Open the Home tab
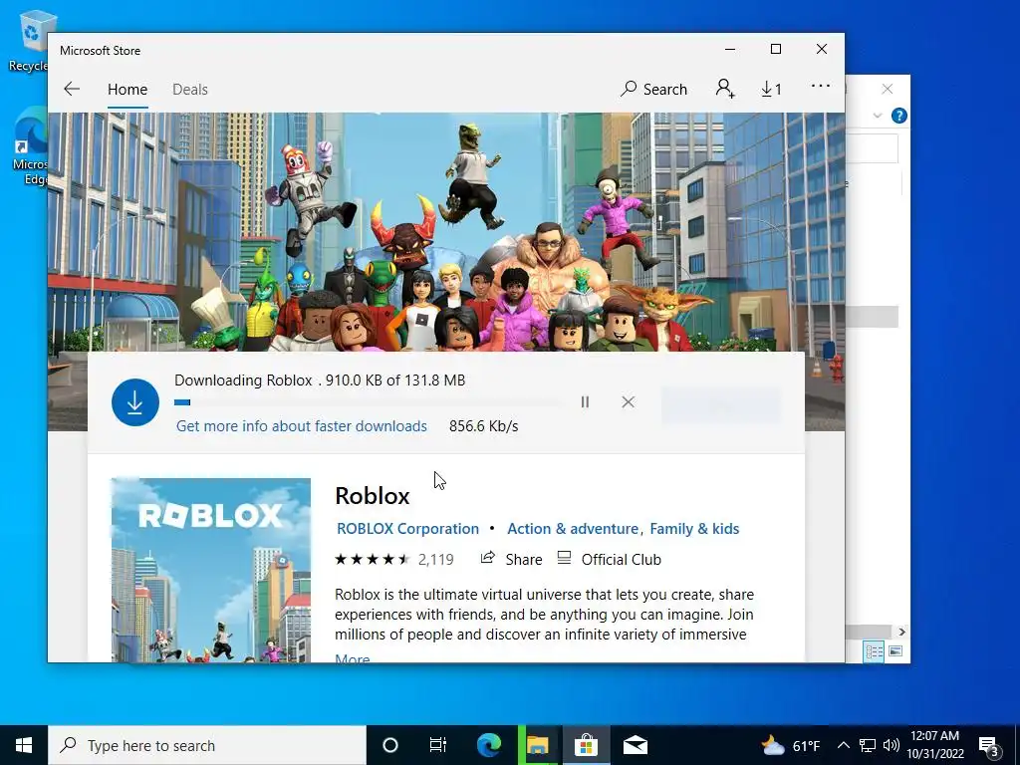The width and height of the screenshot is (1020, 765). (127, 89)
